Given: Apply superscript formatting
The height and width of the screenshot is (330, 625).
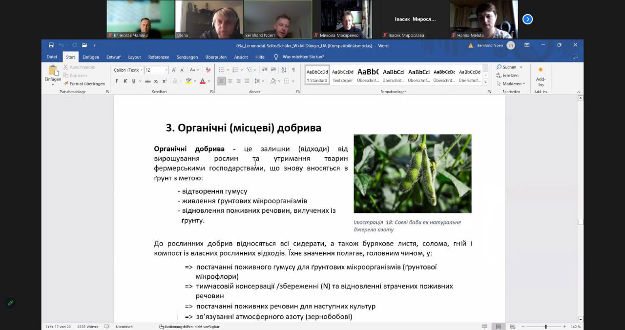Looking at the screenshot, I should 165,81.
